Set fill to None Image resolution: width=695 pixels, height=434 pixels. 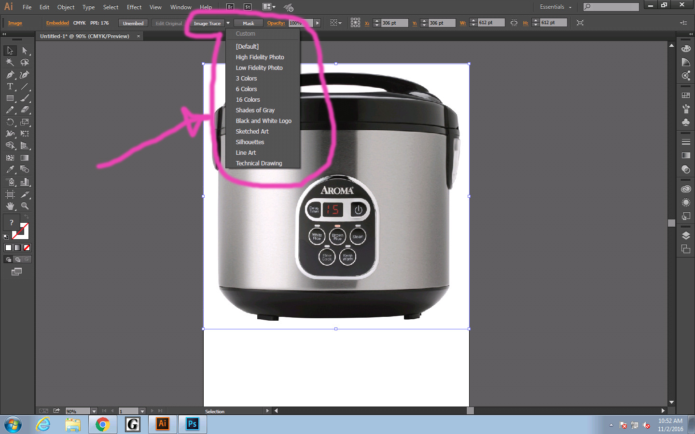[27, 247]
